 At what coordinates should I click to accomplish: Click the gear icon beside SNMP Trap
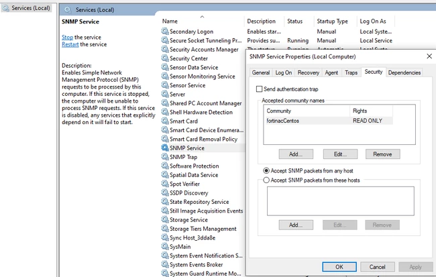[x=165, y=157]
